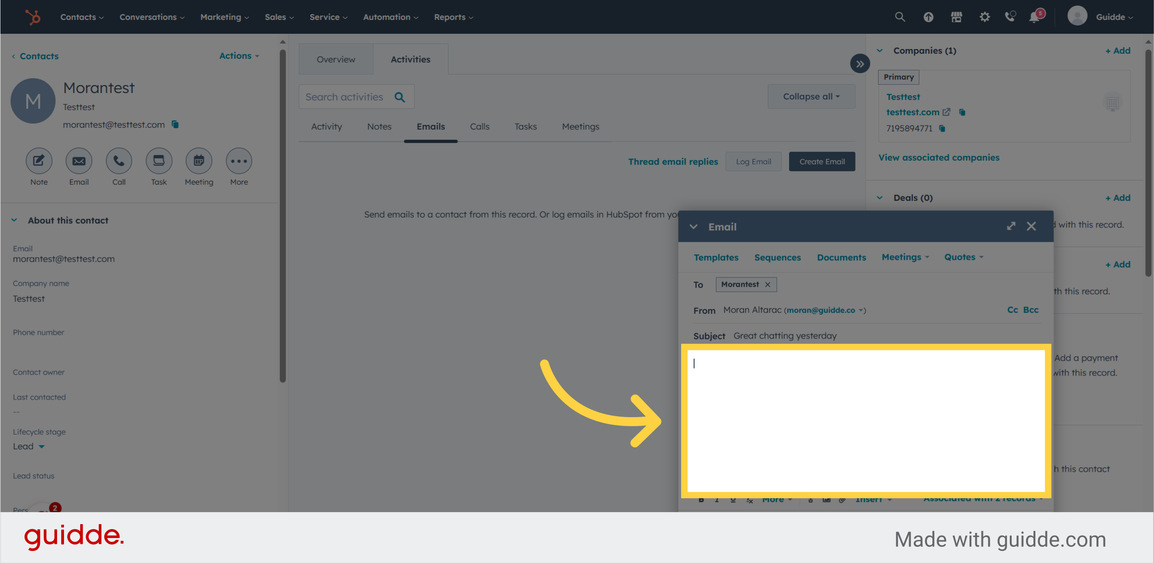Open the calling phone icon in top bar
The width and height of the screenshot is (1154, 563).
coord(1010,17)
